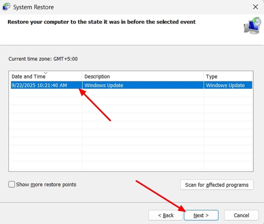Cancel the System Restore wizard
The width and height of the screenshot is (264, 224).
tap(241, 215)
